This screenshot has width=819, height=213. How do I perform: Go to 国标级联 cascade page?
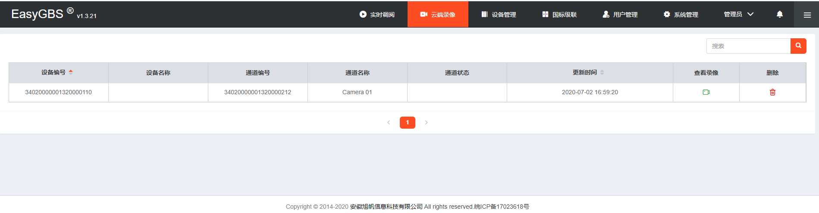pyautogui.click(x=559, y=14)
